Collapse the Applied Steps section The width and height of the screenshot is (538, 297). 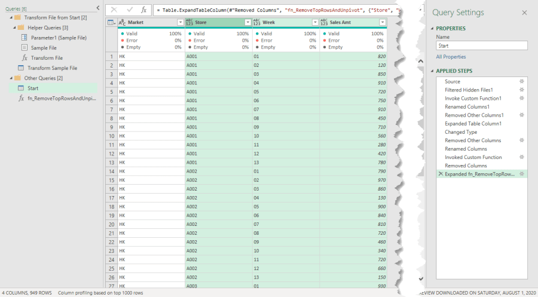point(432,71)
